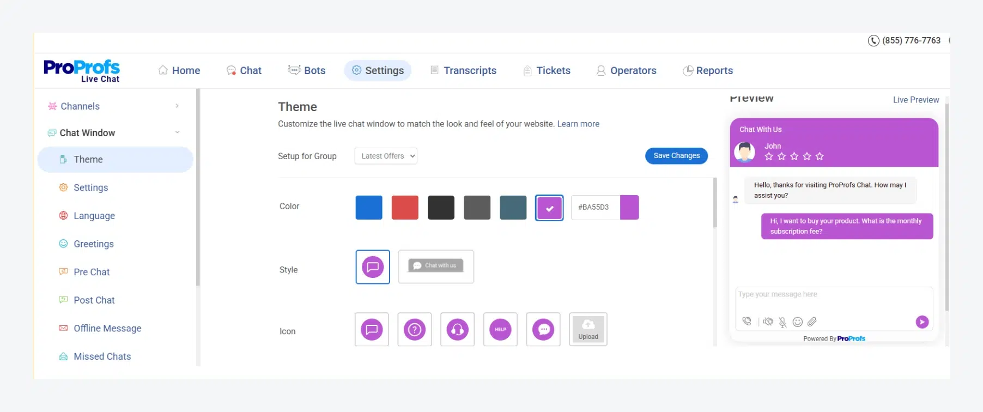Pick the gray color swatch

pyautogui.click(x=477, y=208)
